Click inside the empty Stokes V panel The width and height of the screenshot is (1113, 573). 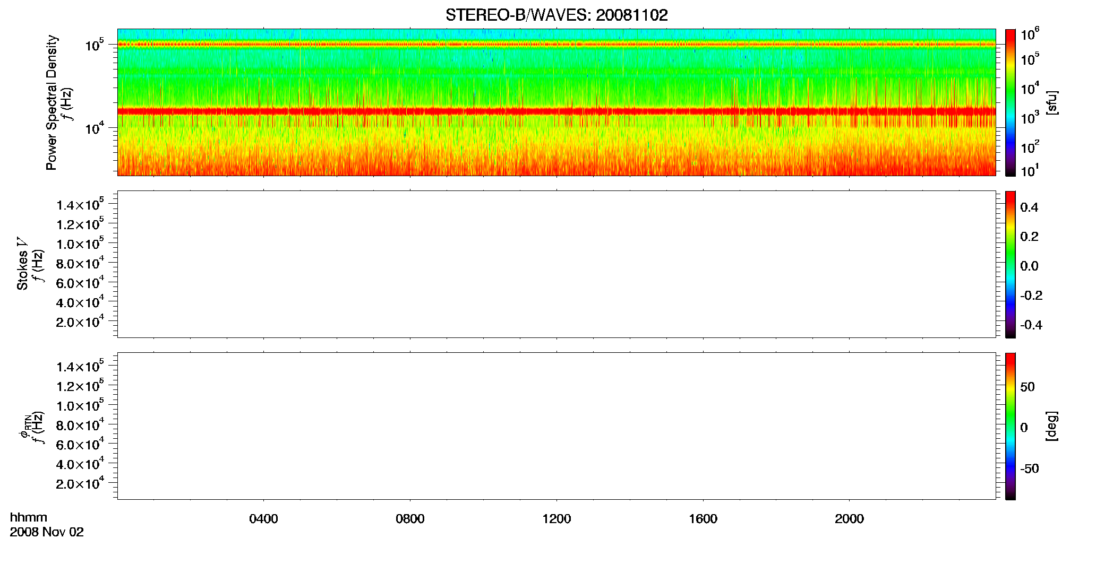pos(556,264)
